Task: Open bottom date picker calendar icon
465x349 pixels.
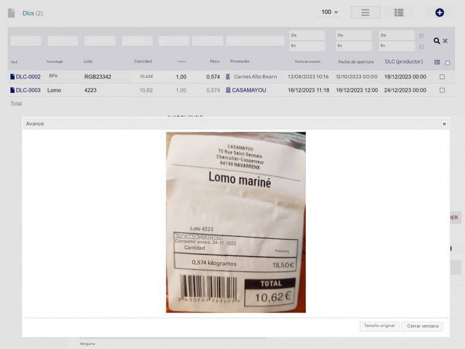Action: pos(421,46)
